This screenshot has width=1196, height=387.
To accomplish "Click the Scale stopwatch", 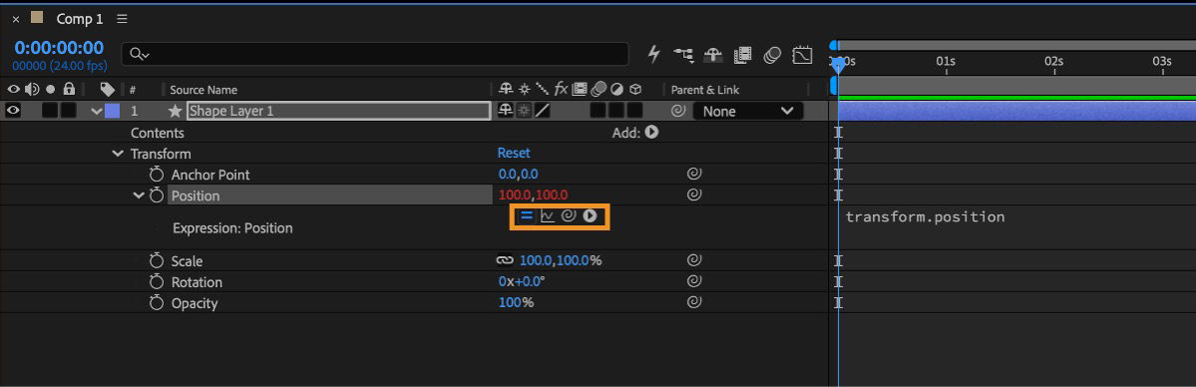I will coord(158,261).
